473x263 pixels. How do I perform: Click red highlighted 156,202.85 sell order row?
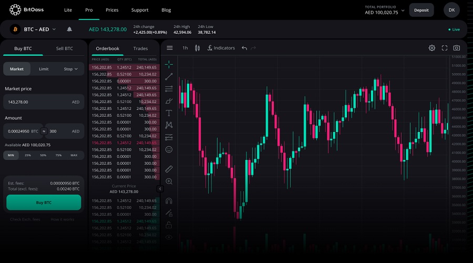click(x=124, y=143)
